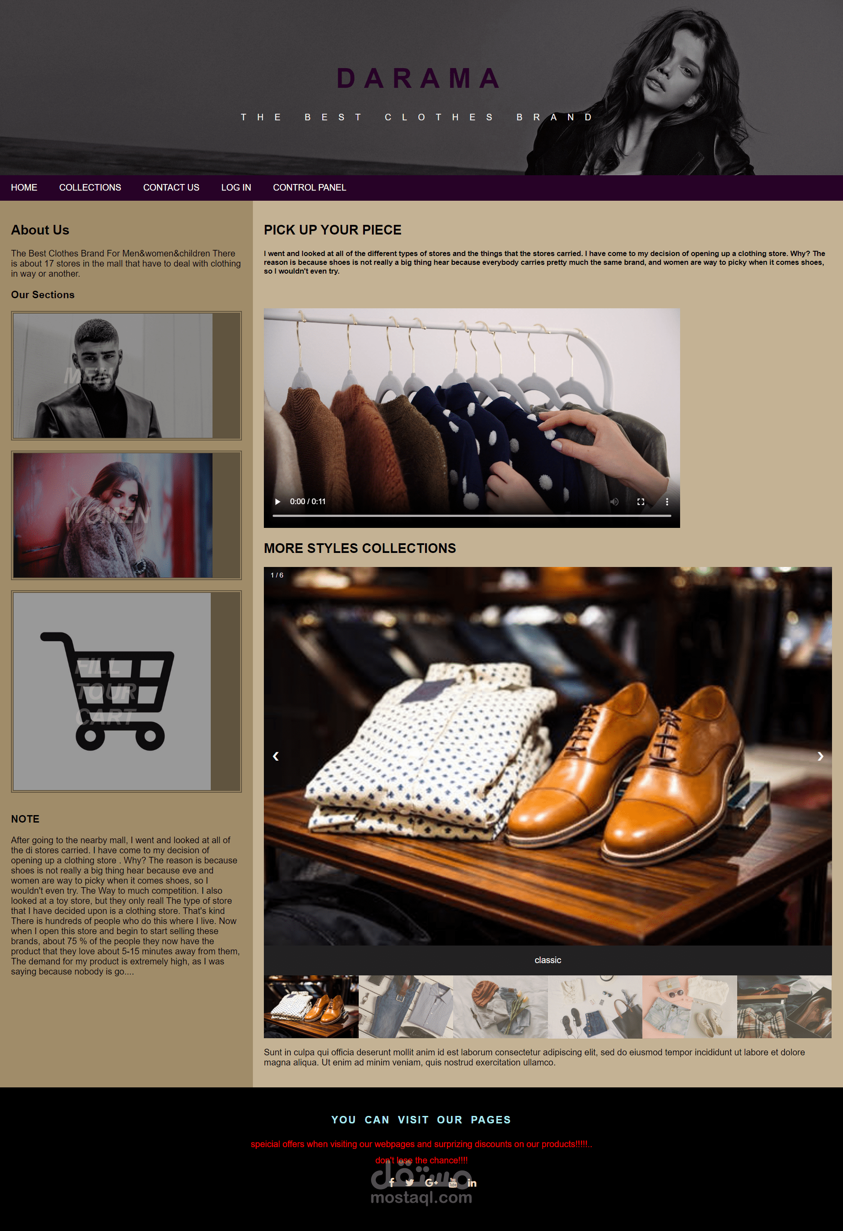Open the HOME menu item
Image resolution: width=843 pixels, height=1231 pixels.
coord(24,188)
